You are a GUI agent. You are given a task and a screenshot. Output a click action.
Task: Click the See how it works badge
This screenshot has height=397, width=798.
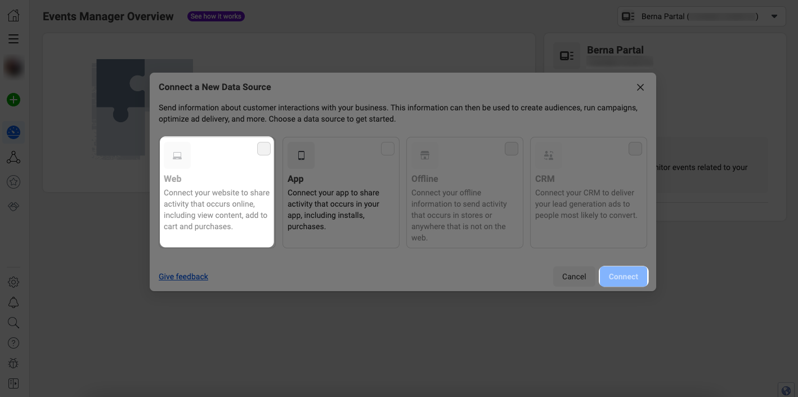click(216, 16)
